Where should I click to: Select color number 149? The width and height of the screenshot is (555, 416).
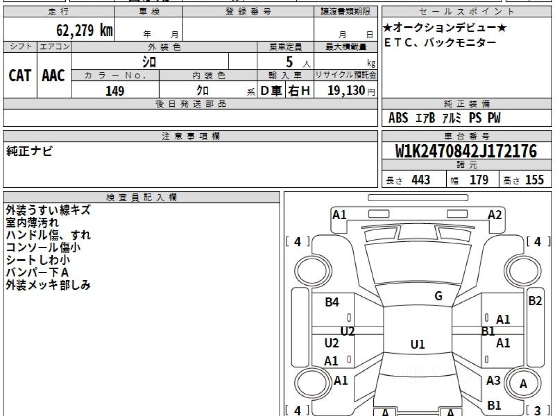coord(115,91)
